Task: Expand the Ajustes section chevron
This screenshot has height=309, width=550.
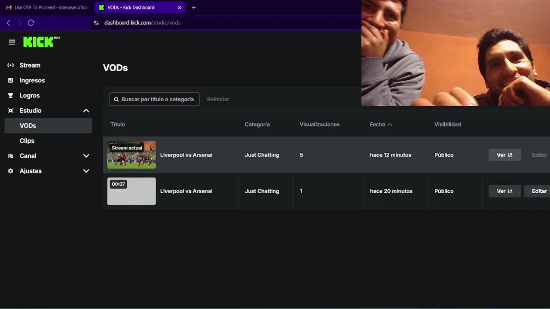Action: point(86,171)
